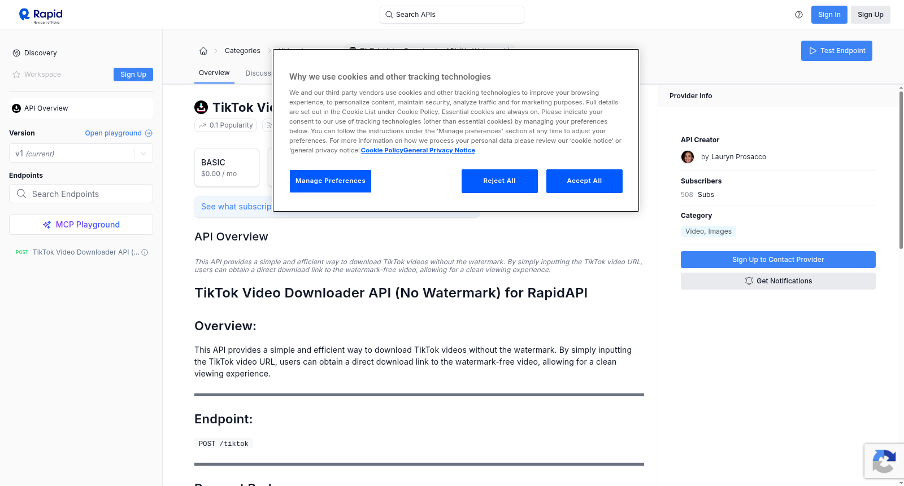Switch to the Overview tab
The width and height of the screenshot is (904, 486).
click(214, 73)
